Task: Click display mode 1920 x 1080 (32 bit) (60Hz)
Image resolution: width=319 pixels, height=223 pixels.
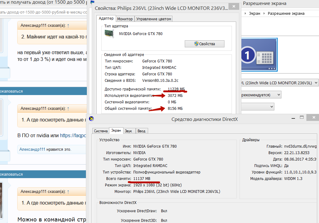Action: coord(157,185)
